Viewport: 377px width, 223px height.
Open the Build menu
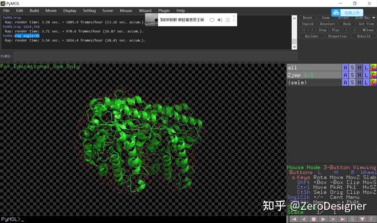[34, 11]
